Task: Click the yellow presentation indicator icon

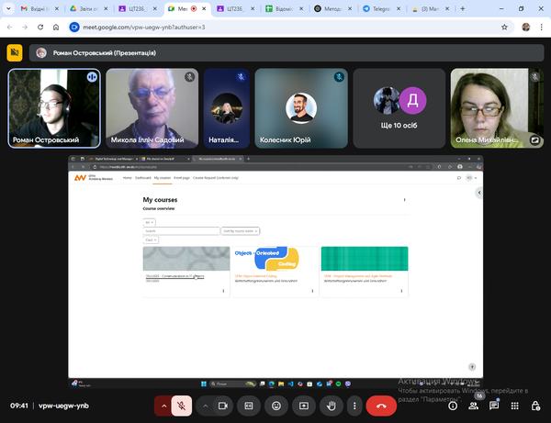Action: point(15,52)
